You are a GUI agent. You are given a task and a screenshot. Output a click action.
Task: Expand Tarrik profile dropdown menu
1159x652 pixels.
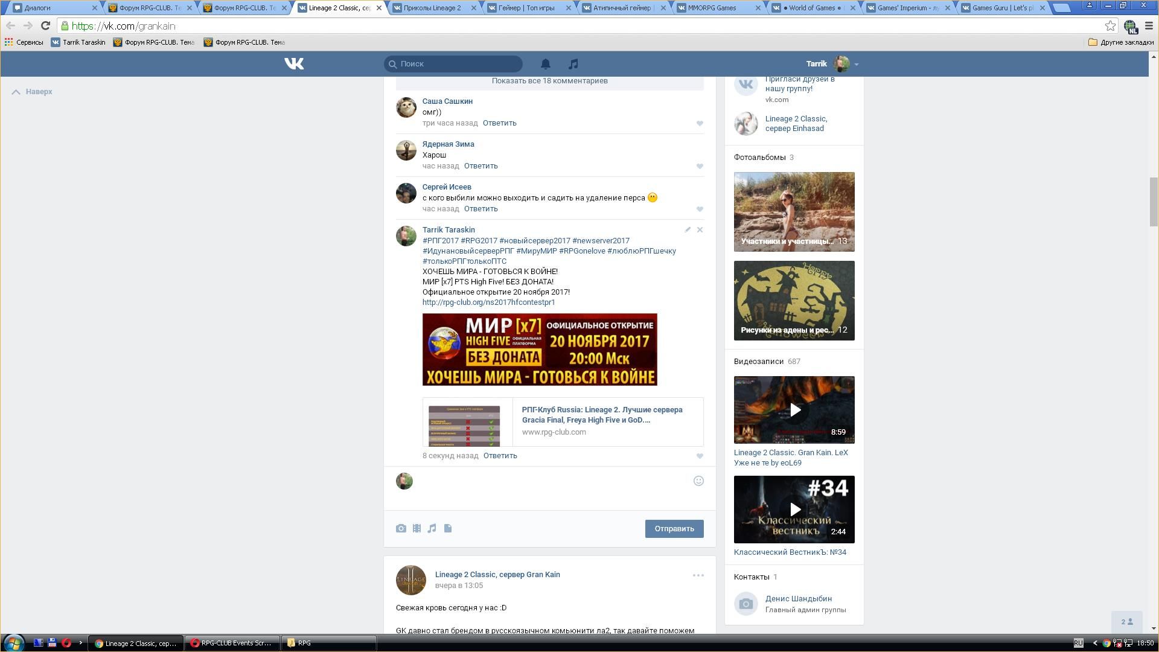[x=856, y=64]
